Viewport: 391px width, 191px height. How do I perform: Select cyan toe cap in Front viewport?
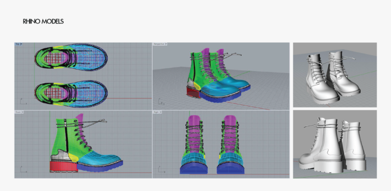100,158
